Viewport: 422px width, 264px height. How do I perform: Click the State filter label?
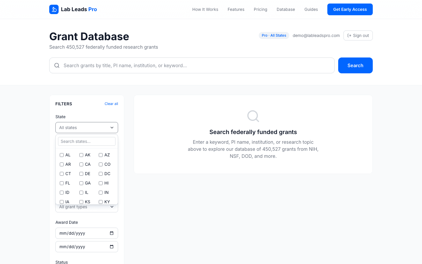60,117
